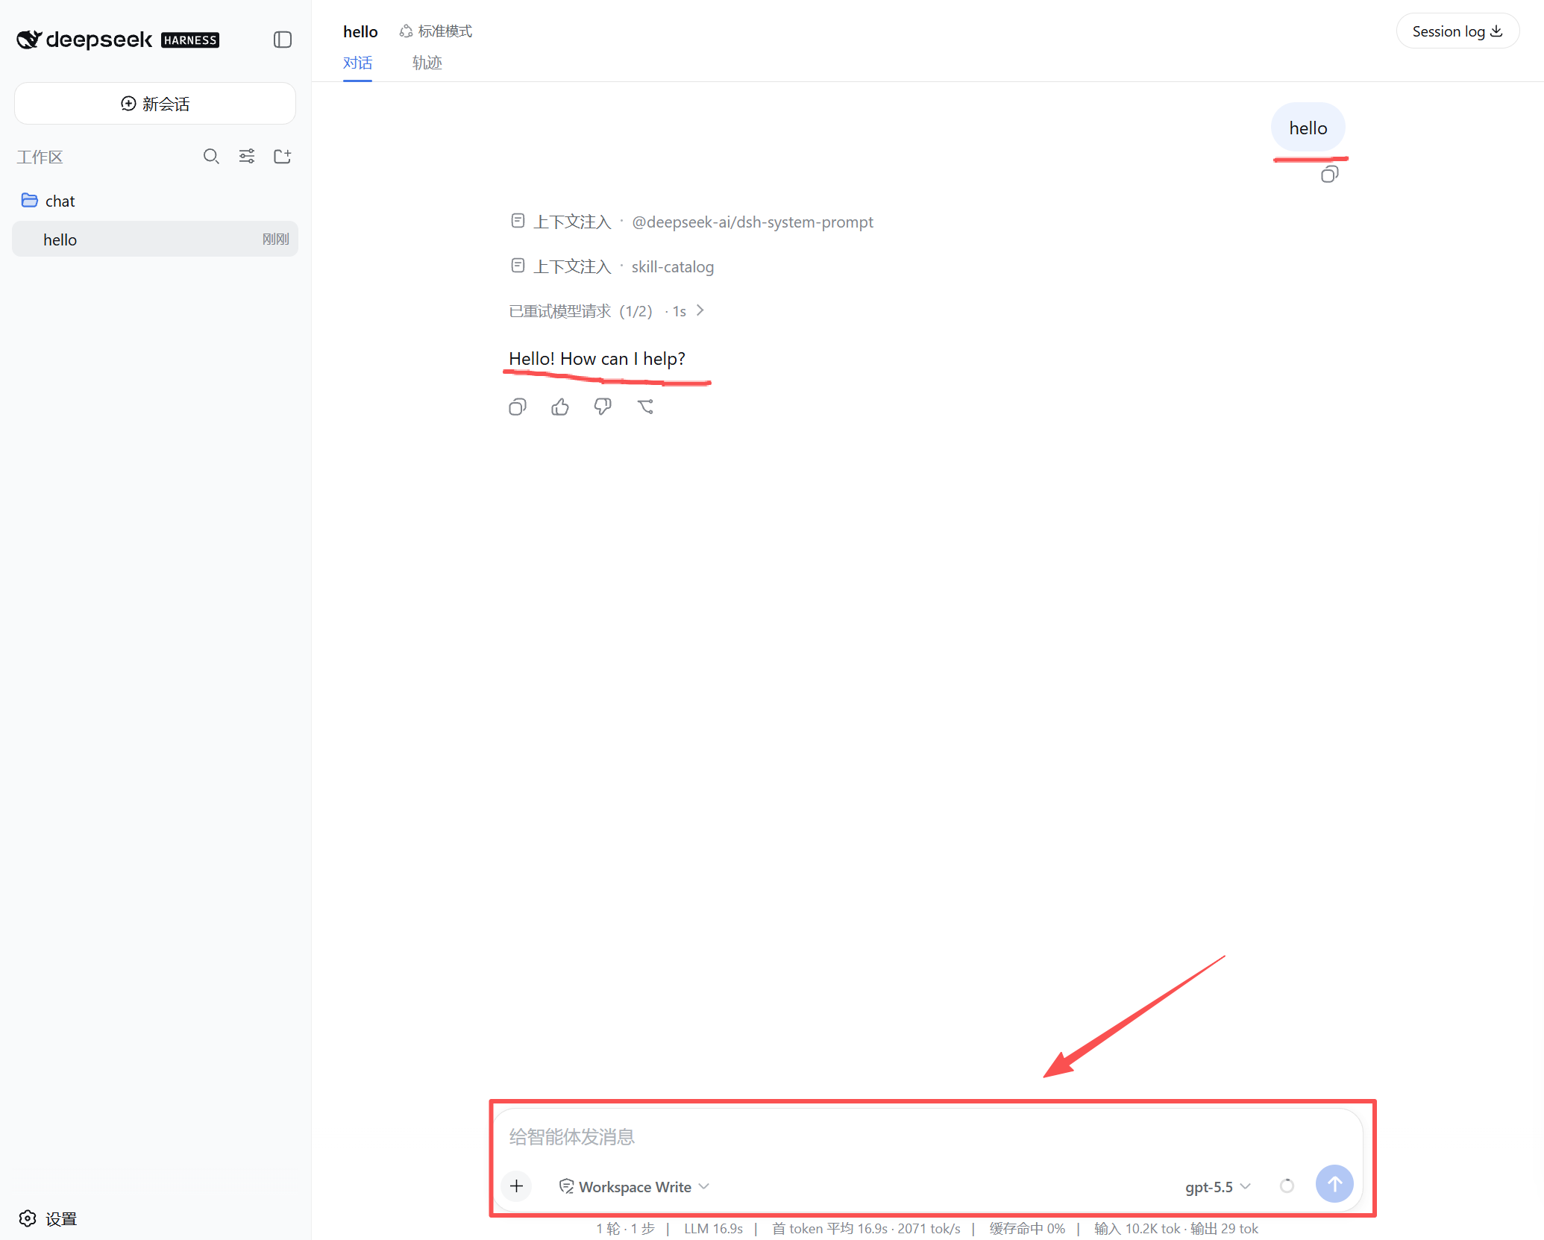Open the Workspace Write permission dropdown

tap(635, 1187)
